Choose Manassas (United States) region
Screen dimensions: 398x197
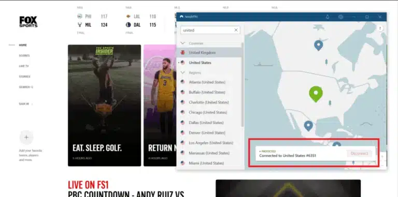click(x=210, y=153)
